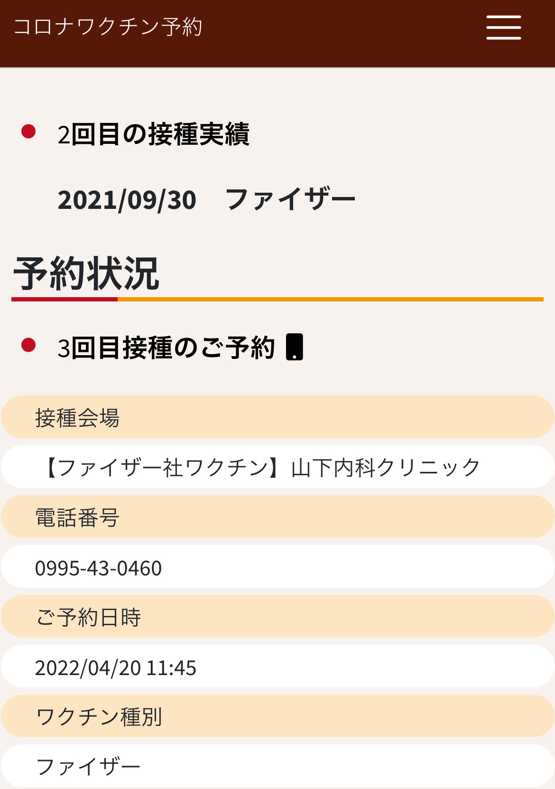Tap the smartphone icon beside 3回目接種のご予約
This screenshot has width=555, height=789.
point(295,347)
